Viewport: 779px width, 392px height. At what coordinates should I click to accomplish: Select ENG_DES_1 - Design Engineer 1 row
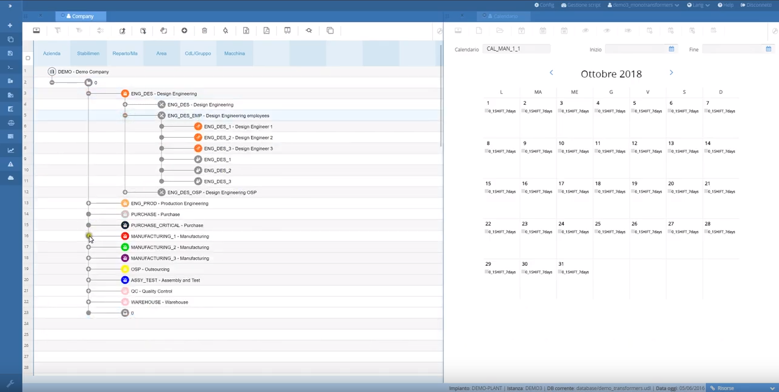click(238, 127)
